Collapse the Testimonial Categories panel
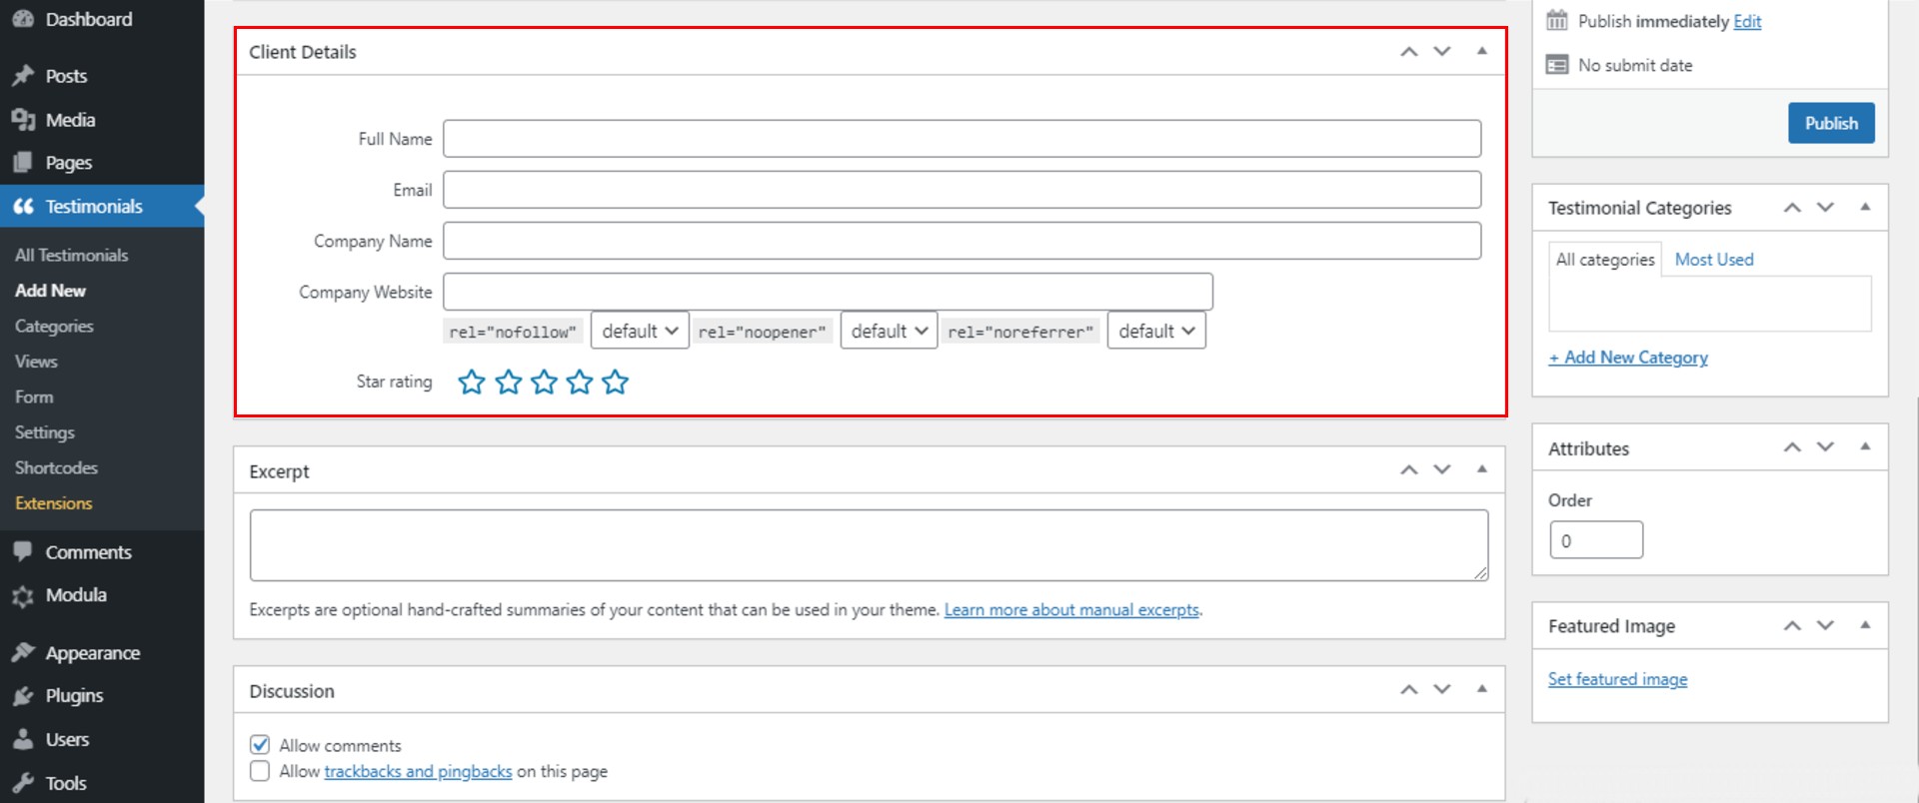The image size is (1919, 803). click(1865, 207)
